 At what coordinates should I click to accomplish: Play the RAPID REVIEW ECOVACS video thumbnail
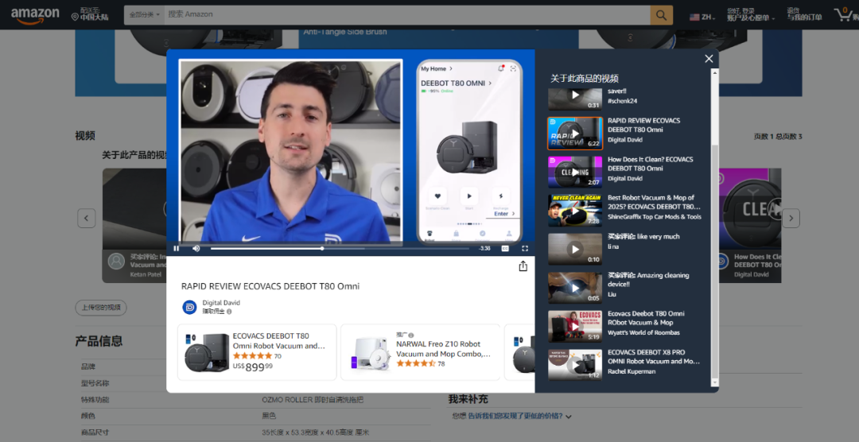pos(575,133)
